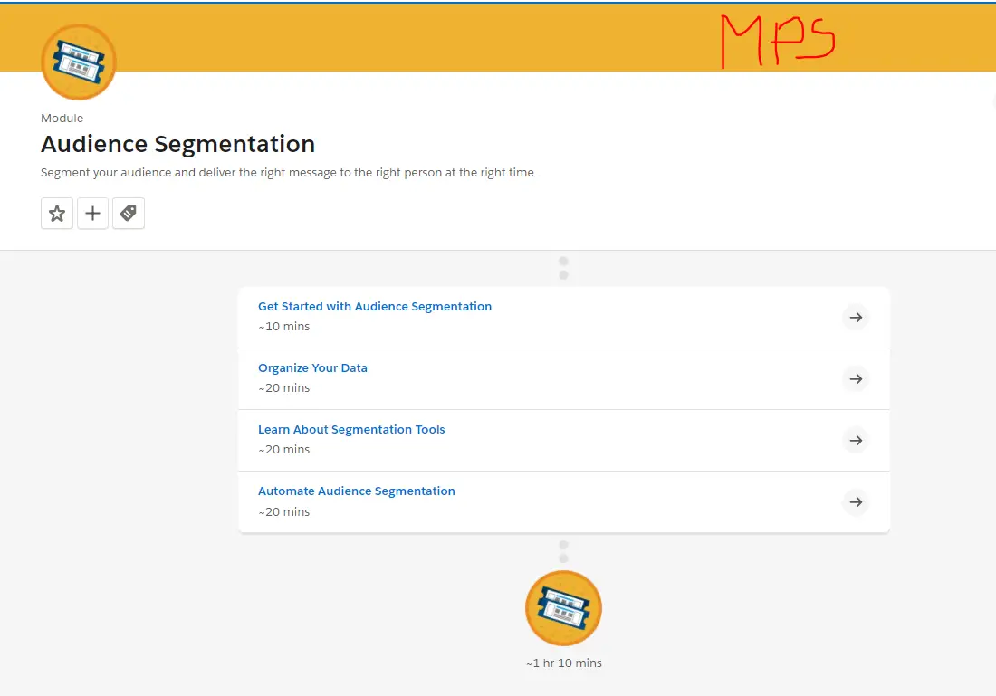Click the Audience Segmentation module badge icon
The width and height of the screenshot is (996, 696).
78,62
